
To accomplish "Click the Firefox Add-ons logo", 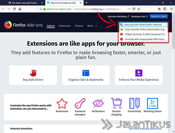I will pos(23,25).
